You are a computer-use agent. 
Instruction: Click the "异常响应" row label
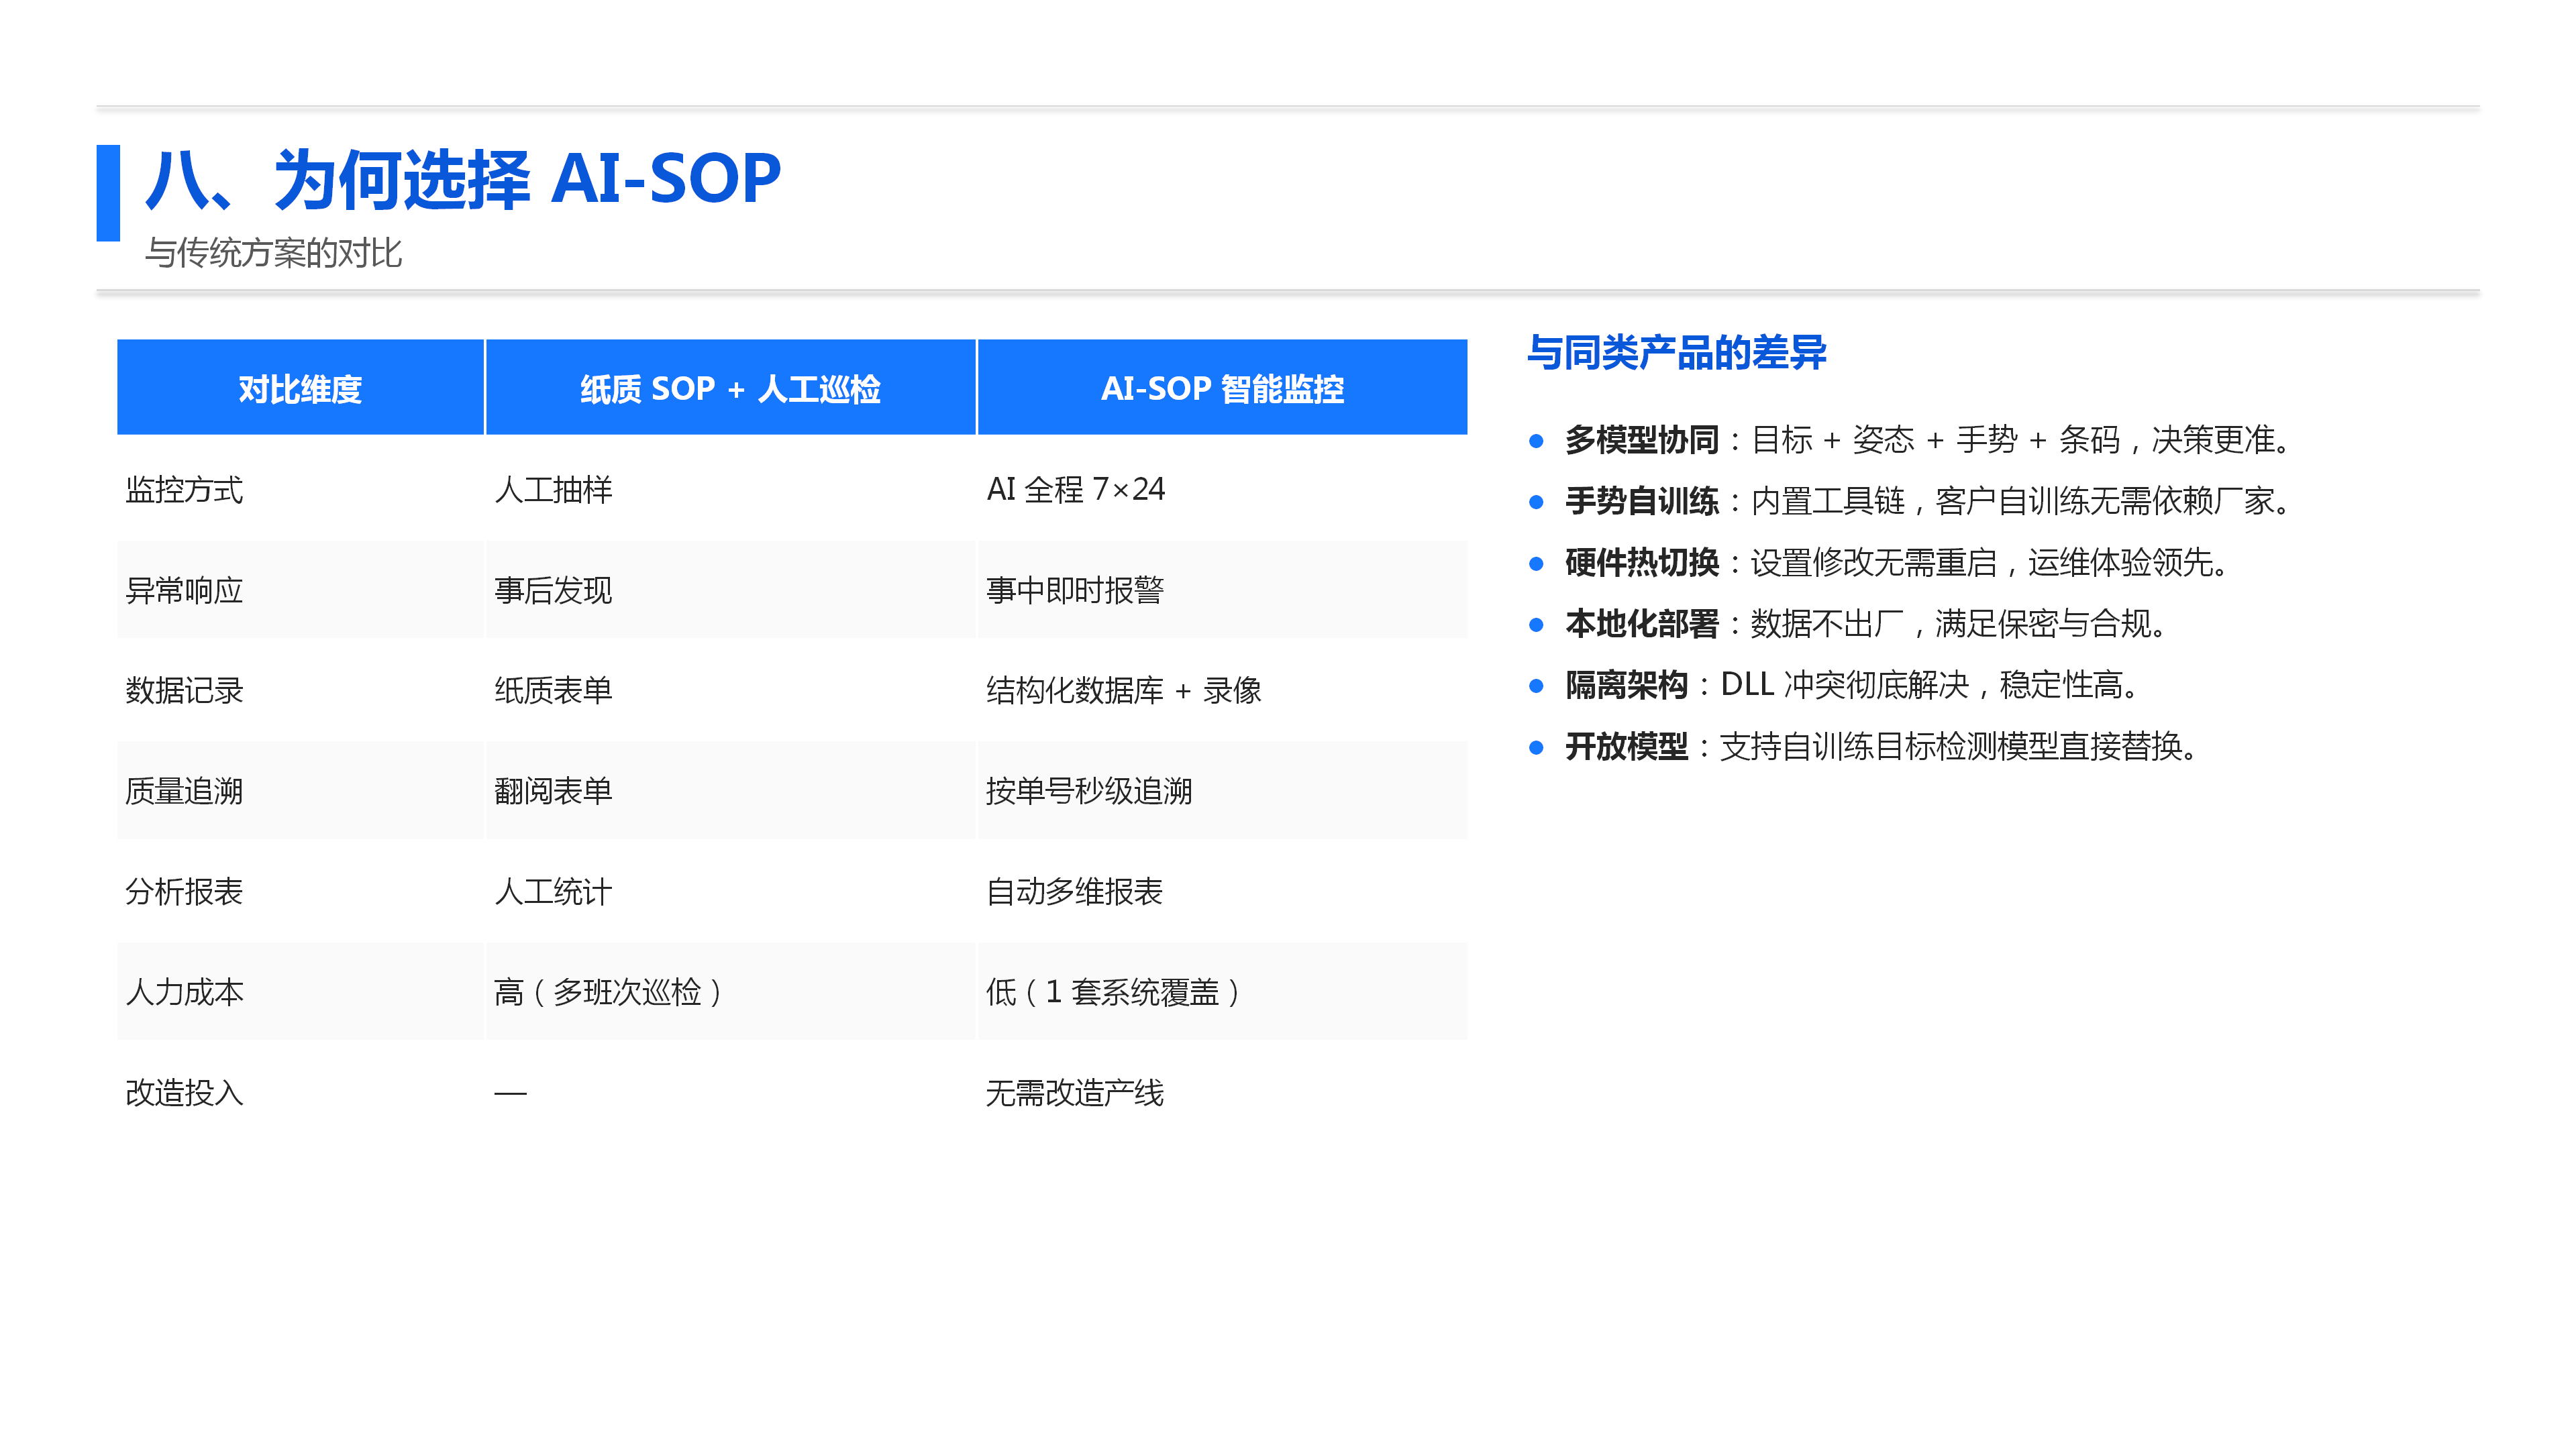pos(184,590)
